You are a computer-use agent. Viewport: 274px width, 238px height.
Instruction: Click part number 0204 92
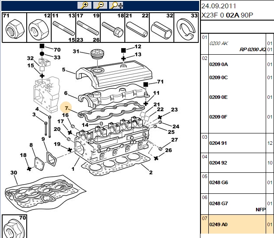coord(218,163)
